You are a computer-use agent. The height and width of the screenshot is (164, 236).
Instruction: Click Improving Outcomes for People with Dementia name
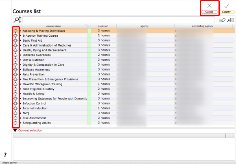coord(55,98)
